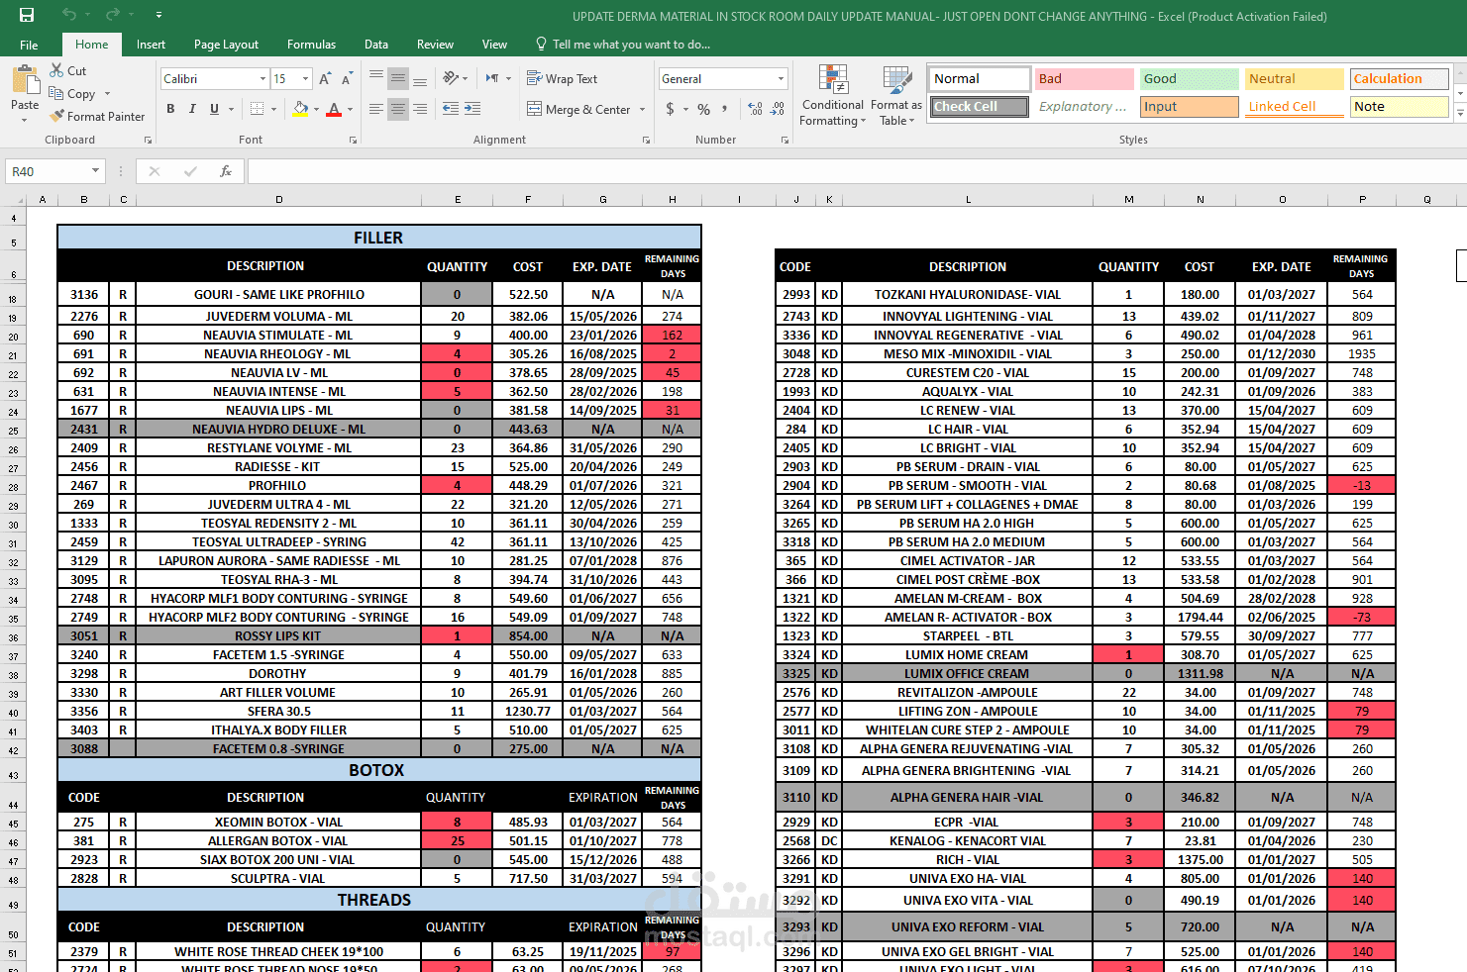Switch to the Formulas tab
This screenshot has width=1467, height=972.
(x=311, y=45)
